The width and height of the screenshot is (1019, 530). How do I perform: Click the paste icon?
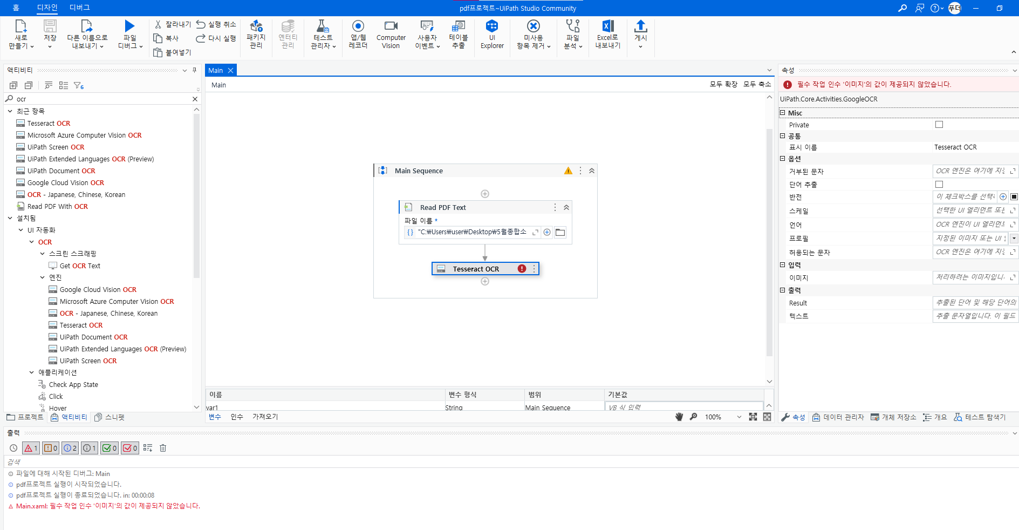click(x=158, y=52)
